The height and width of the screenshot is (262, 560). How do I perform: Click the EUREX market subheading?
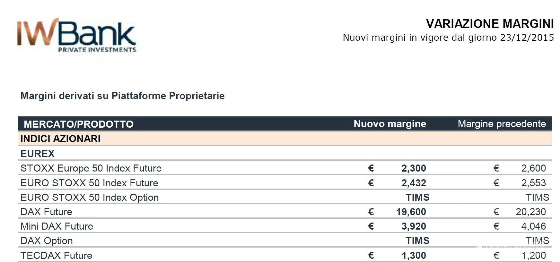click(38, 154)
